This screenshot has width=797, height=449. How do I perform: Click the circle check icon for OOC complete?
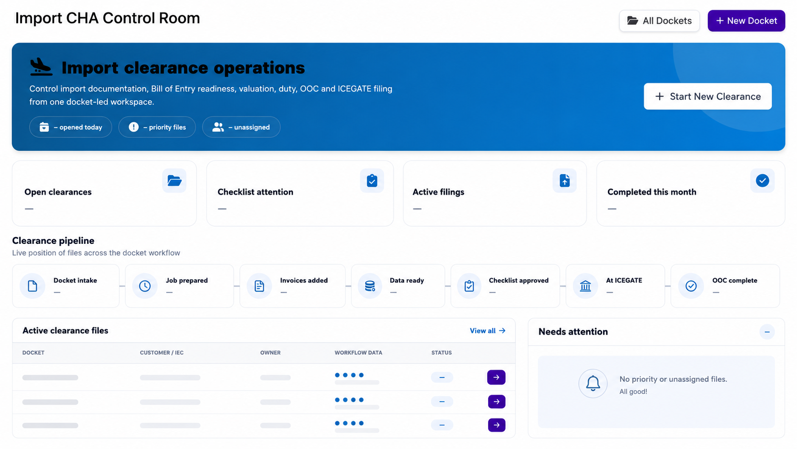point(691,286)
